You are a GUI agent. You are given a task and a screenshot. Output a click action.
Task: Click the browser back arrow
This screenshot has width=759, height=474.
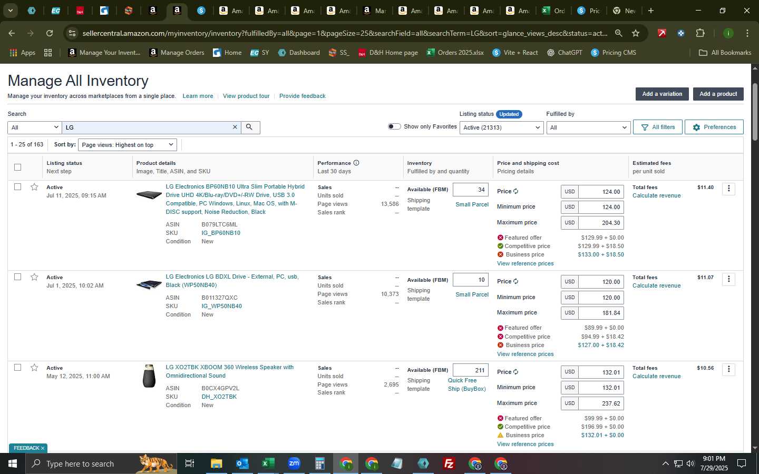point(12,33)
